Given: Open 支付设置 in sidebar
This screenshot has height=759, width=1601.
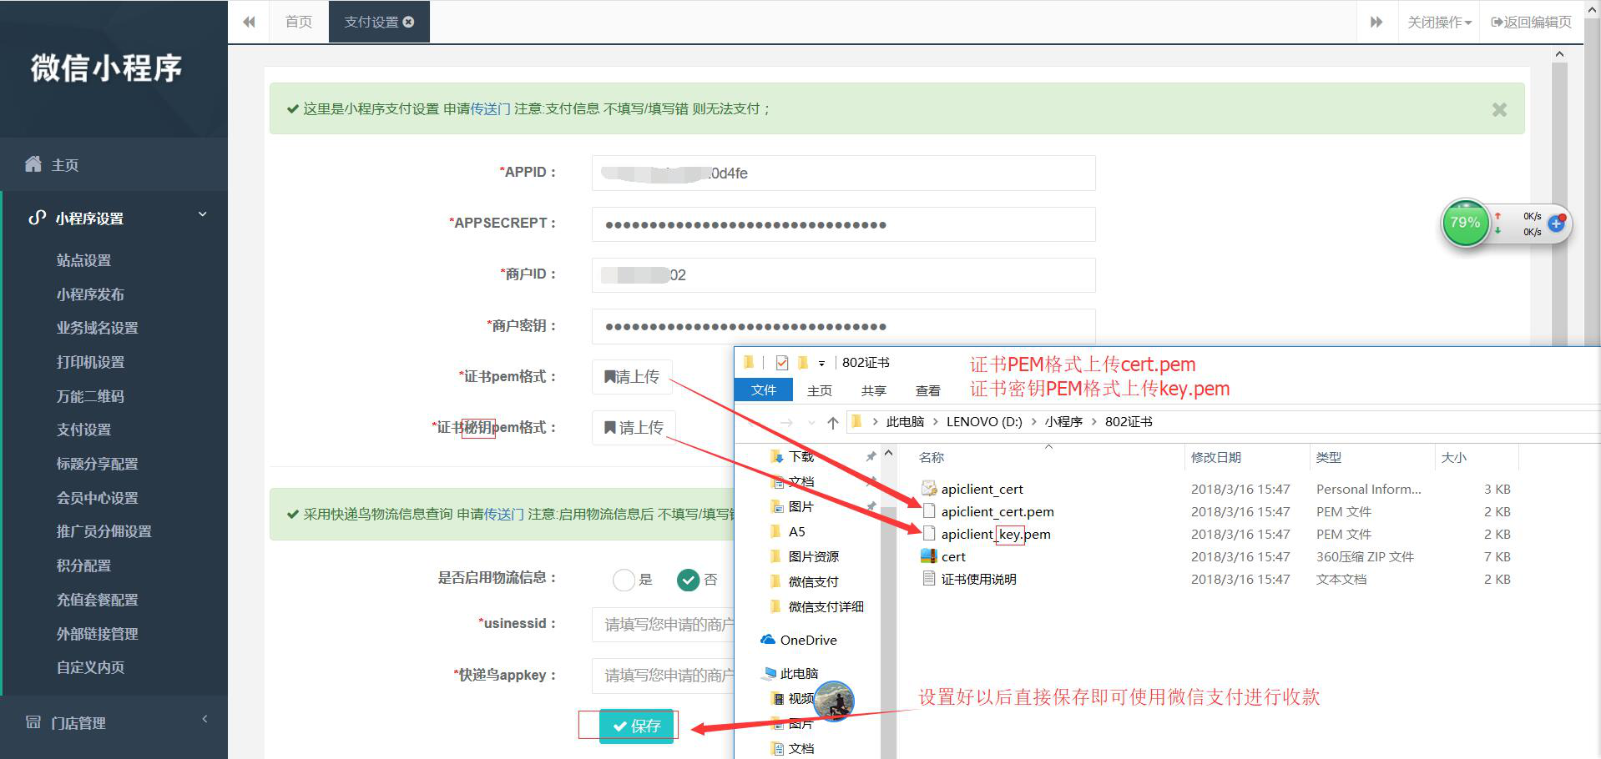Looking at the screenshot, I should point(83,430).
